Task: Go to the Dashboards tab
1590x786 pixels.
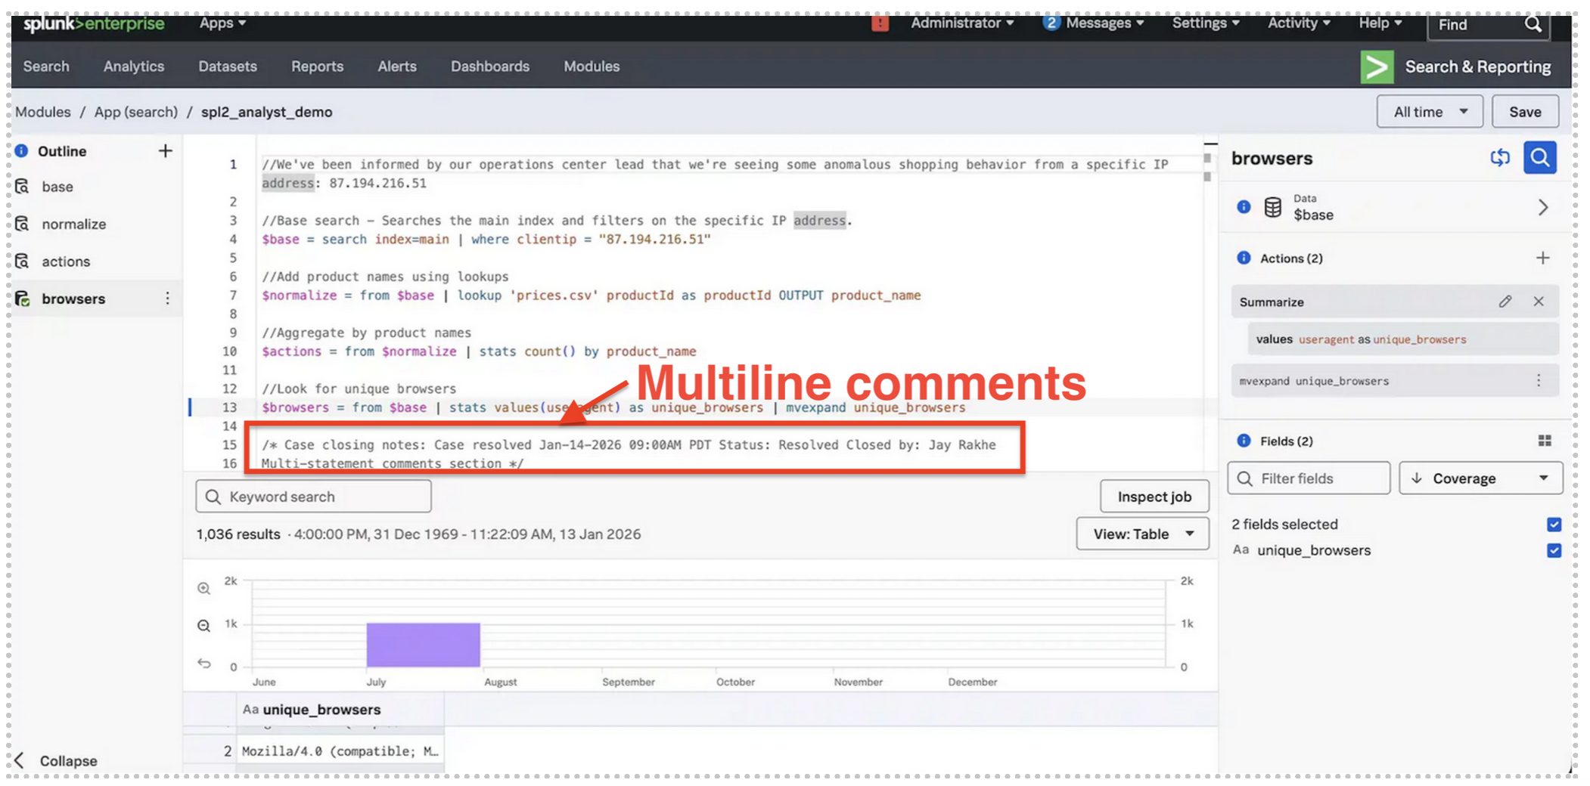Action: (x=490, y=67)
